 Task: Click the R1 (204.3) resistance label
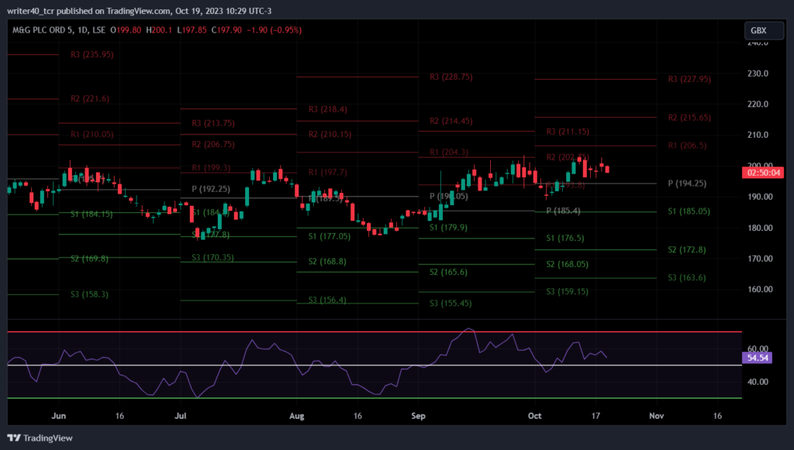[449, 152]
